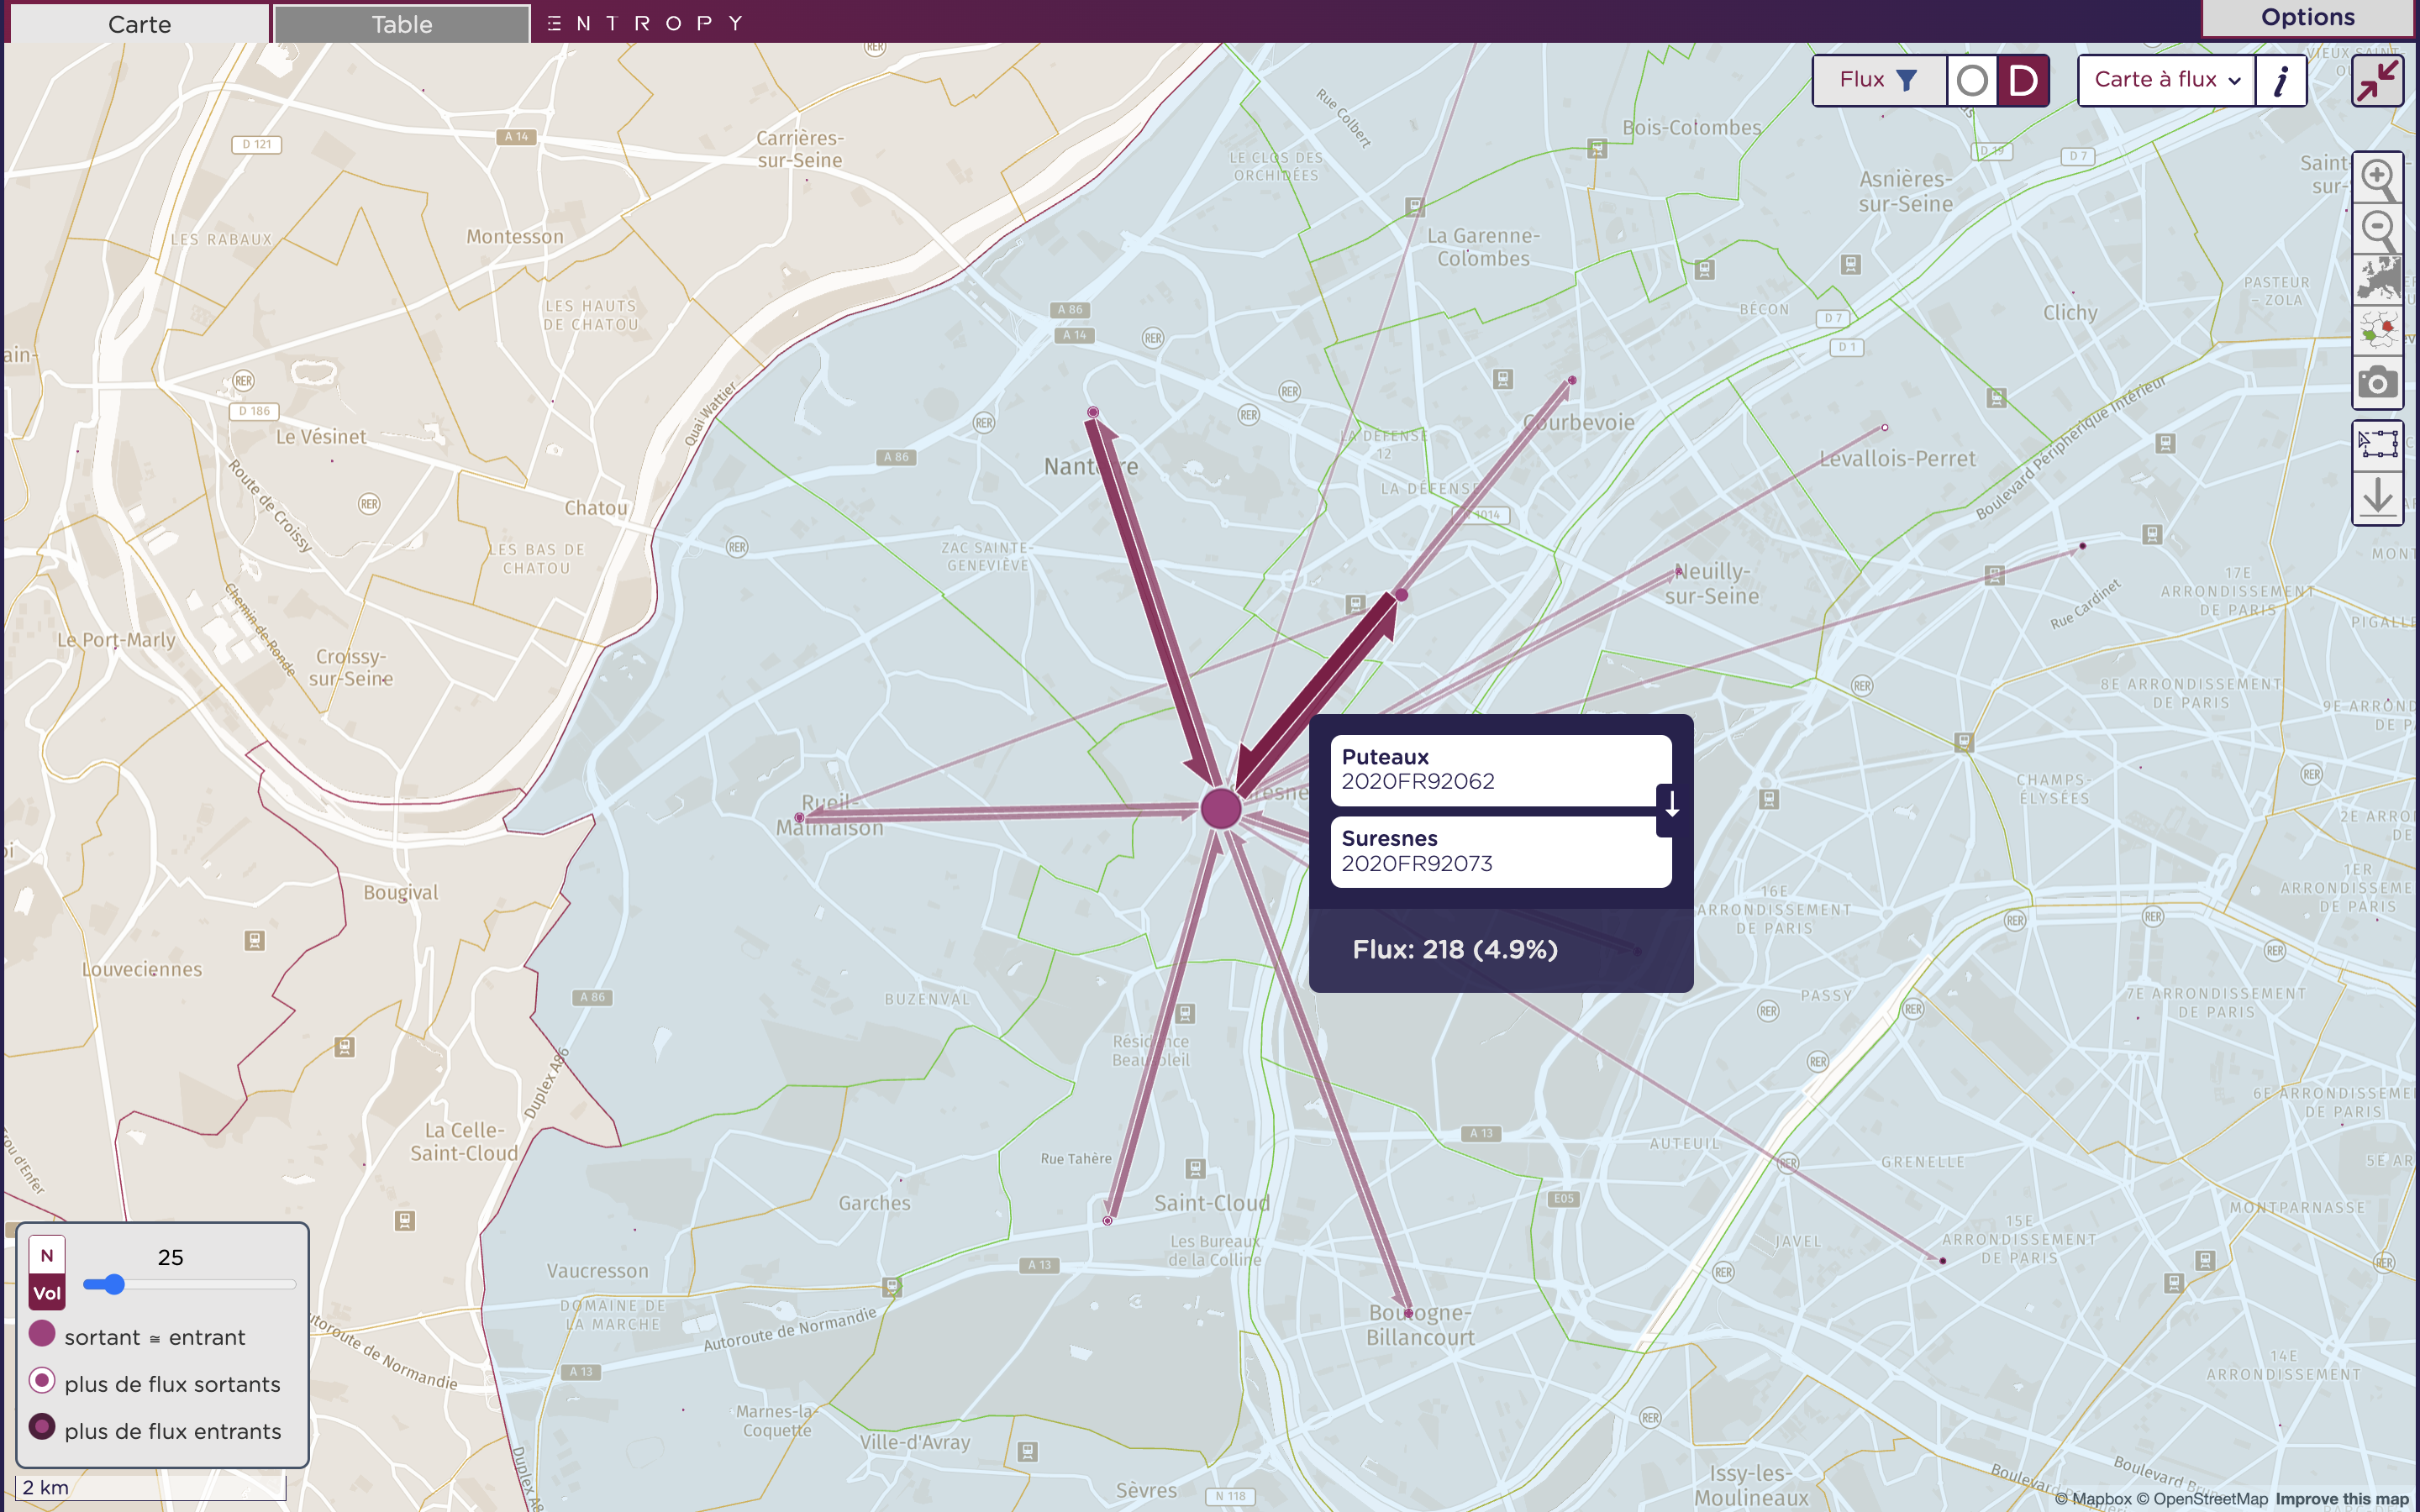Click the large Suresnes central node
Image resolution: width=2420 pixels, height=1512 pixels.
[x=1221, y=808]
